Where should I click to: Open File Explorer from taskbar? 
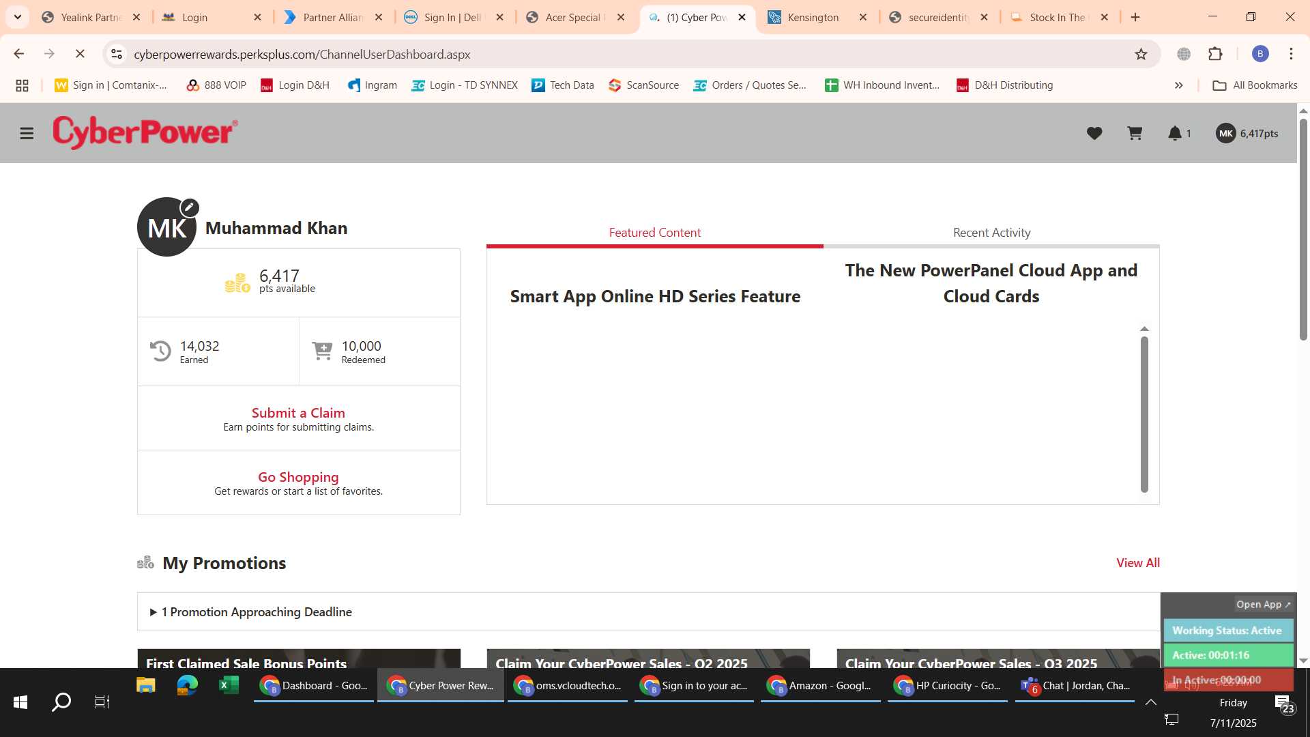point(145,685)
